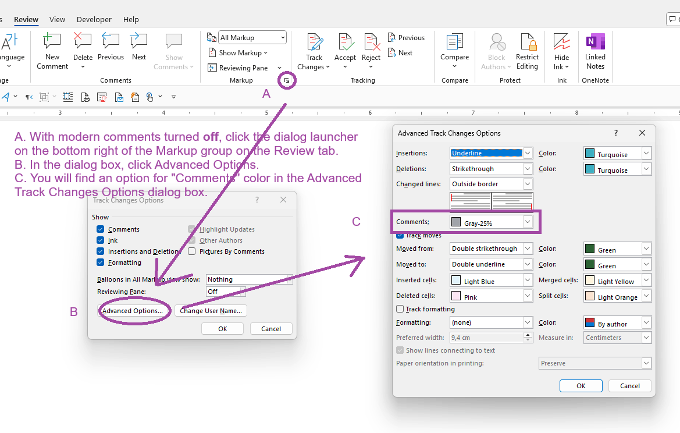Click the Accept change icon
This screenshot has width=680, height=433.
point(345,42)
